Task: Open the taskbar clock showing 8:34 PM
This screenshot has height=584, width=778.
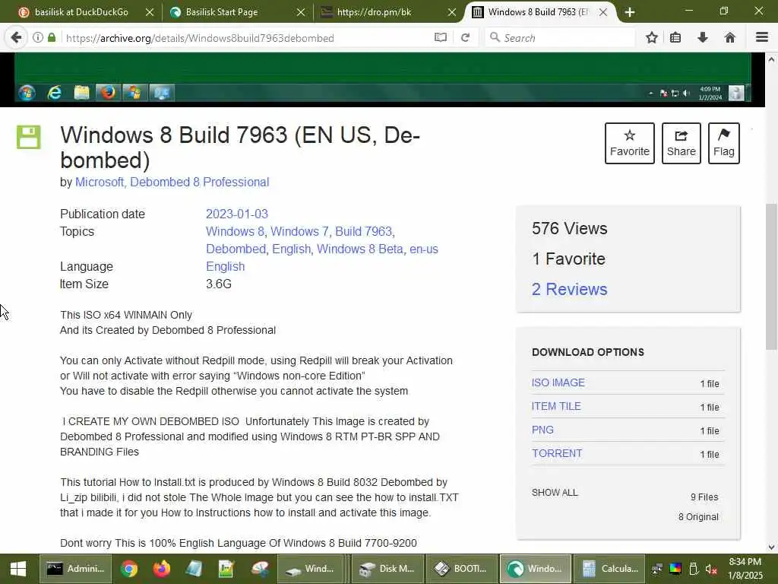Action: pos(745,569)
